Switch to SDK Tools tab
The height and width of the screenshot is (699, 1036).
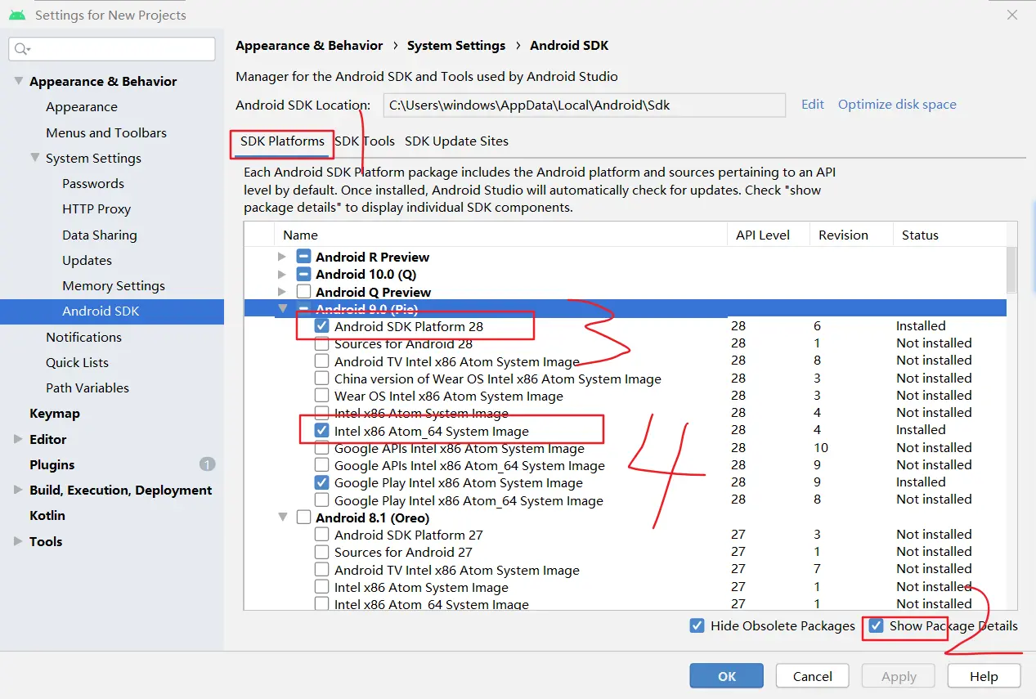[x=365, y=141]
